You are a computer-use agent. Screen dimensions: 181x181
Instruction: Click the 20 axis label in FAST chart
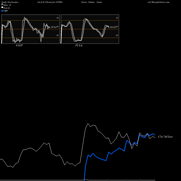coord(58,35)
